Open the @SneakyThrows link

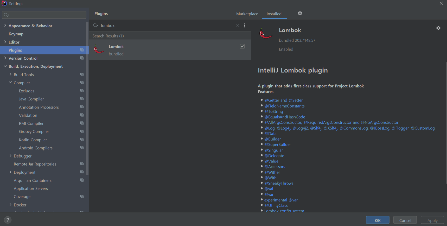click(279, 183)
